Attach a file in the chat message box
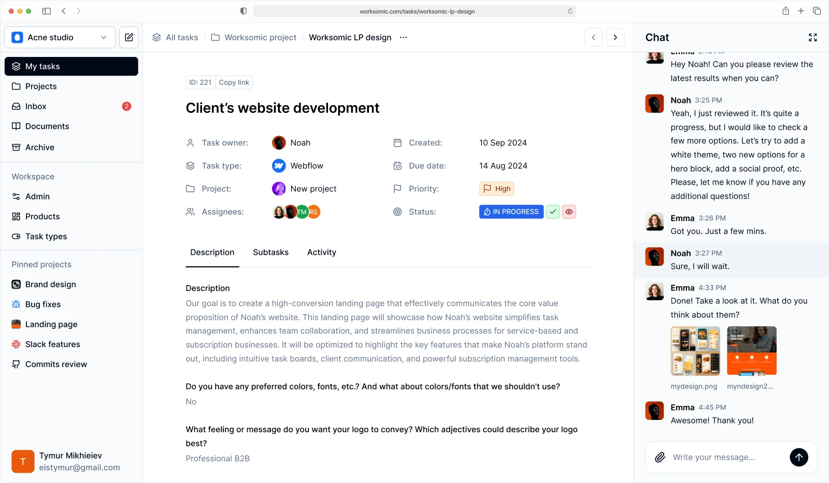Image resolution: width=829 pixels, height=483 pixels. 660,457
